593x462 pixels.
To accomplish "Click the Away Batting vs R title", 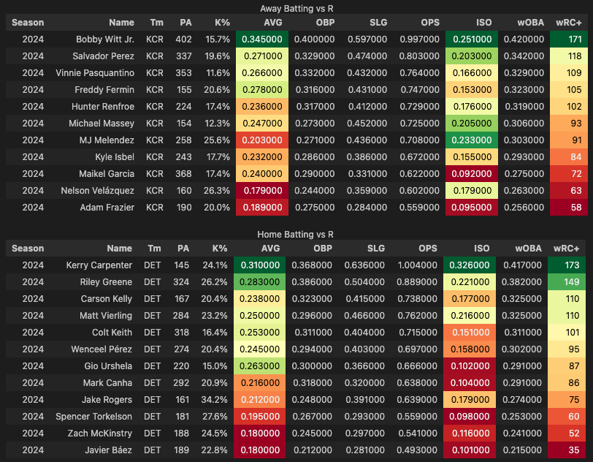I will coord(296,8).
